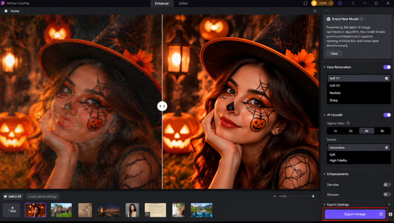This screenshot has width=394, height=223.
Task: Click the Aspect Ratio label
Action: click(336, 123)
